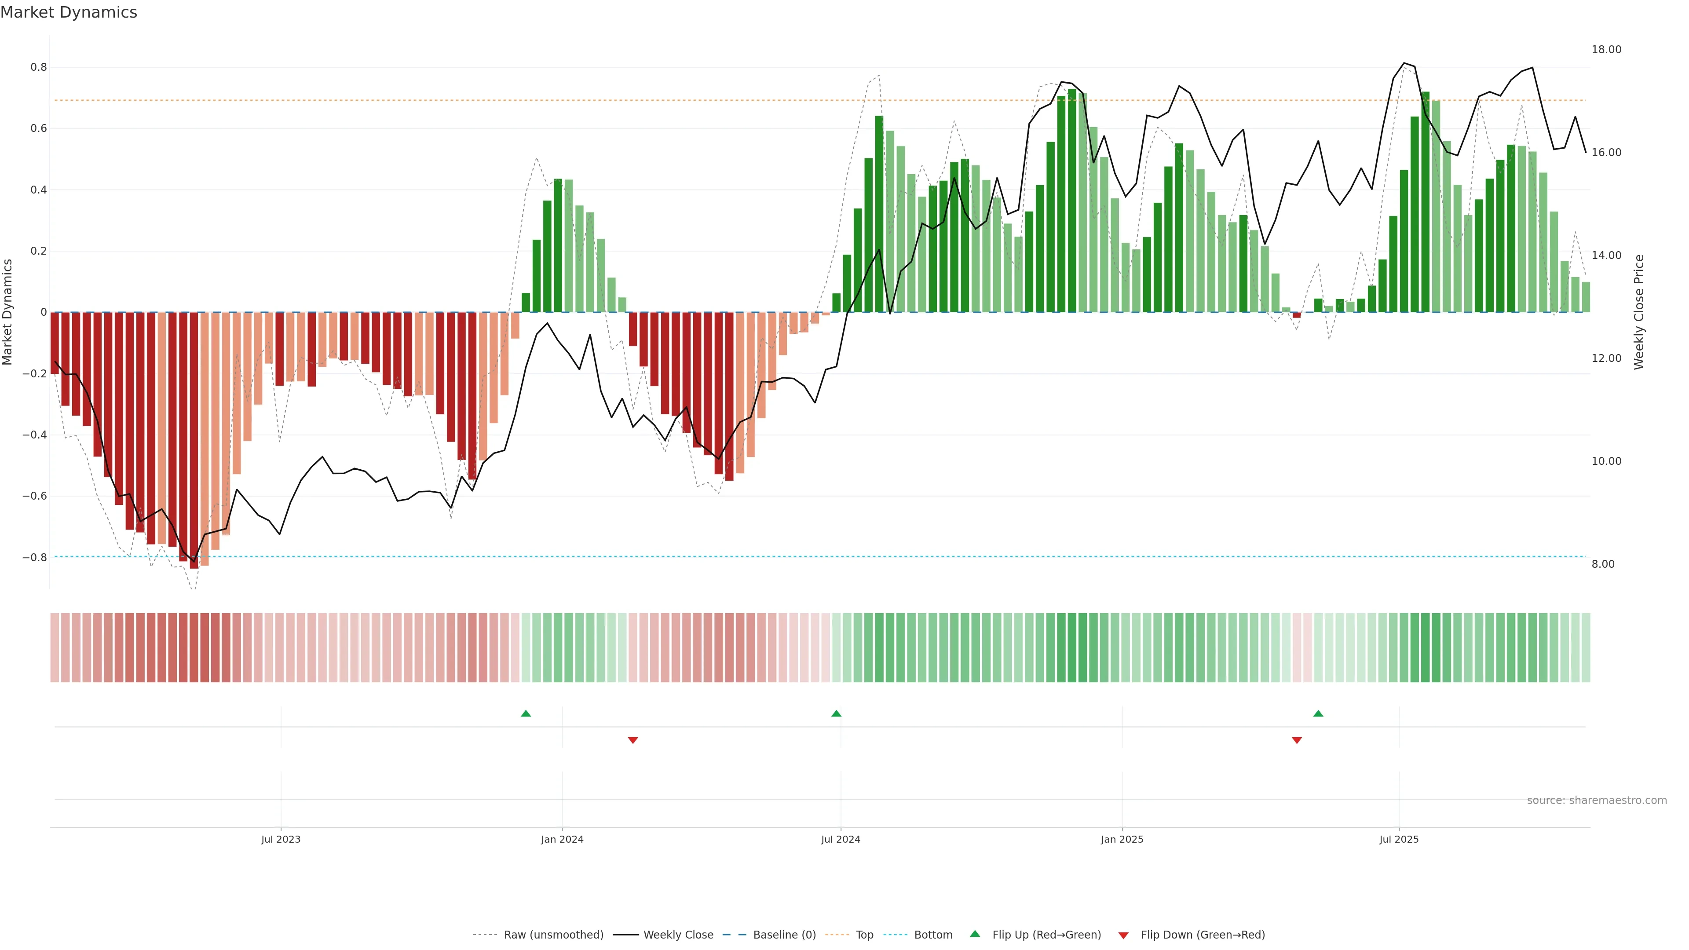Click the Jul 2023 x-axis label
The height and width of the screenshot is (950, 1689).
[x=281, y=839]
